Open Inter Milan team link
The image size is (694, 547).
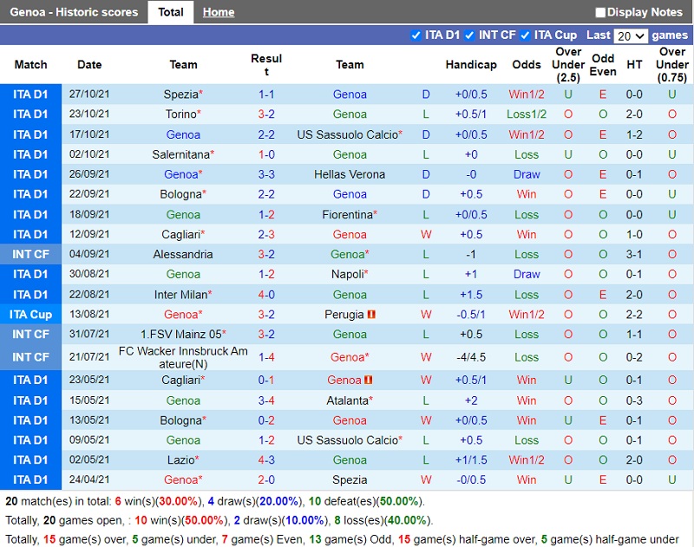tap(180, 295)
